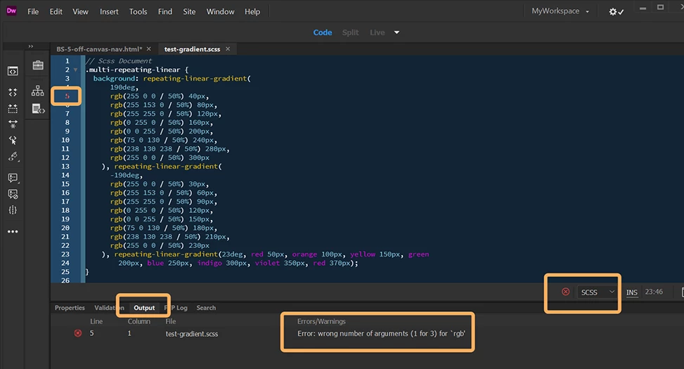The image size is (684, 369).
Task: Switch to the BS-5-off-canvas-nav.html tab
Action: [x=99, y=49]
